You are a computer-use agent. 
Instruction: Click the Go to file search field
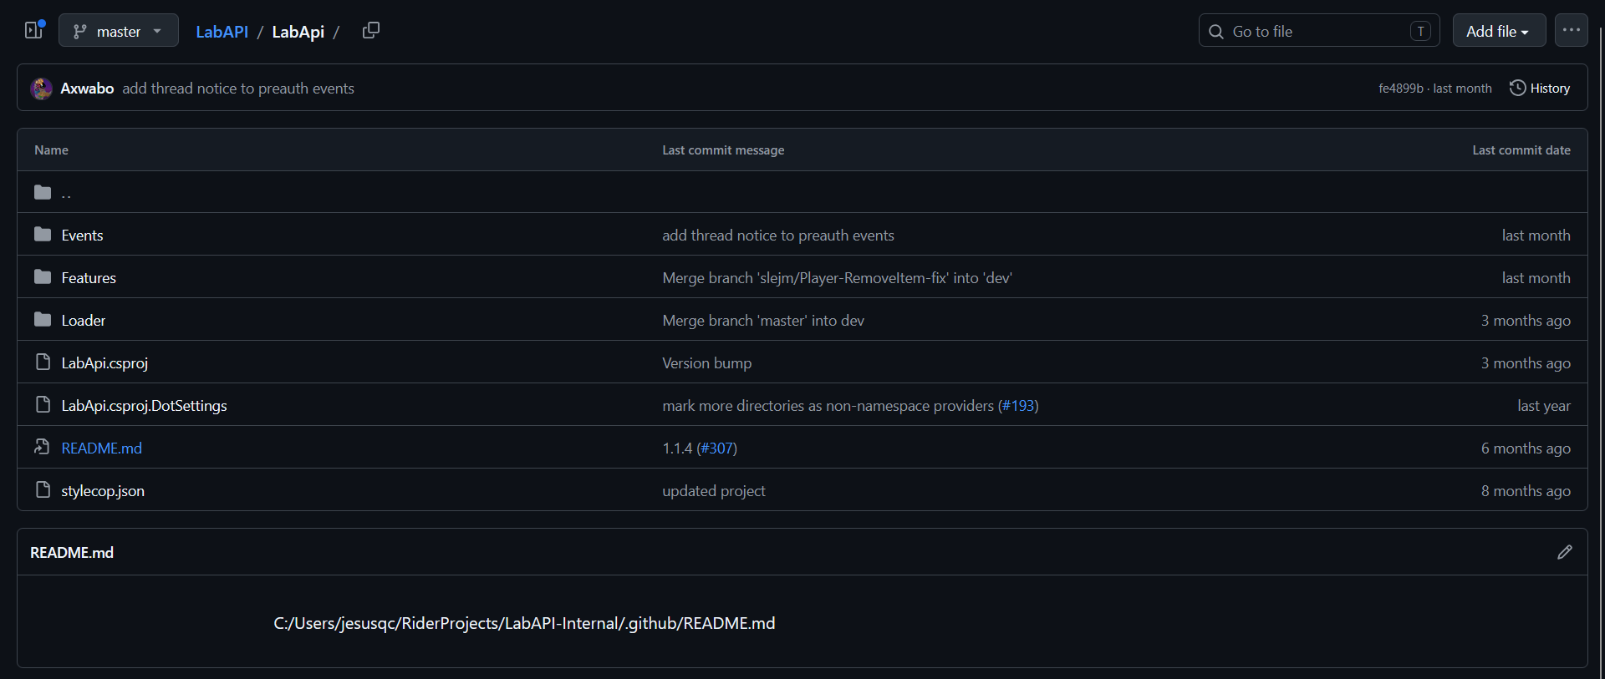tap(1319, 31)
